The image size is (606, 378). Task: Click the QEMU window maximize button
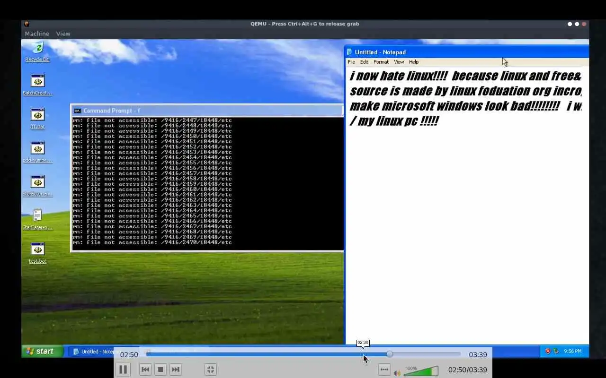click(x=577, y=24)
